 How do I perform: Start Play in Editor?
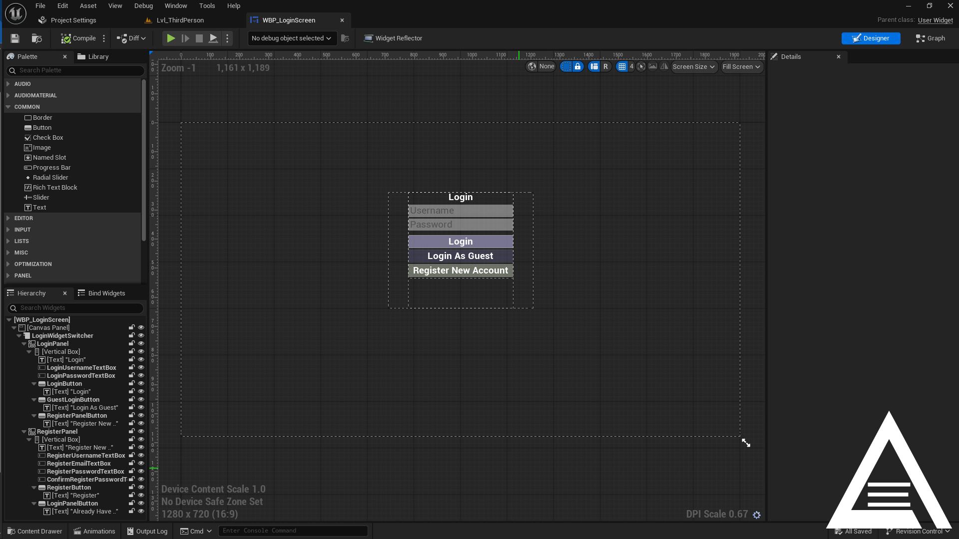pos(171,38)
